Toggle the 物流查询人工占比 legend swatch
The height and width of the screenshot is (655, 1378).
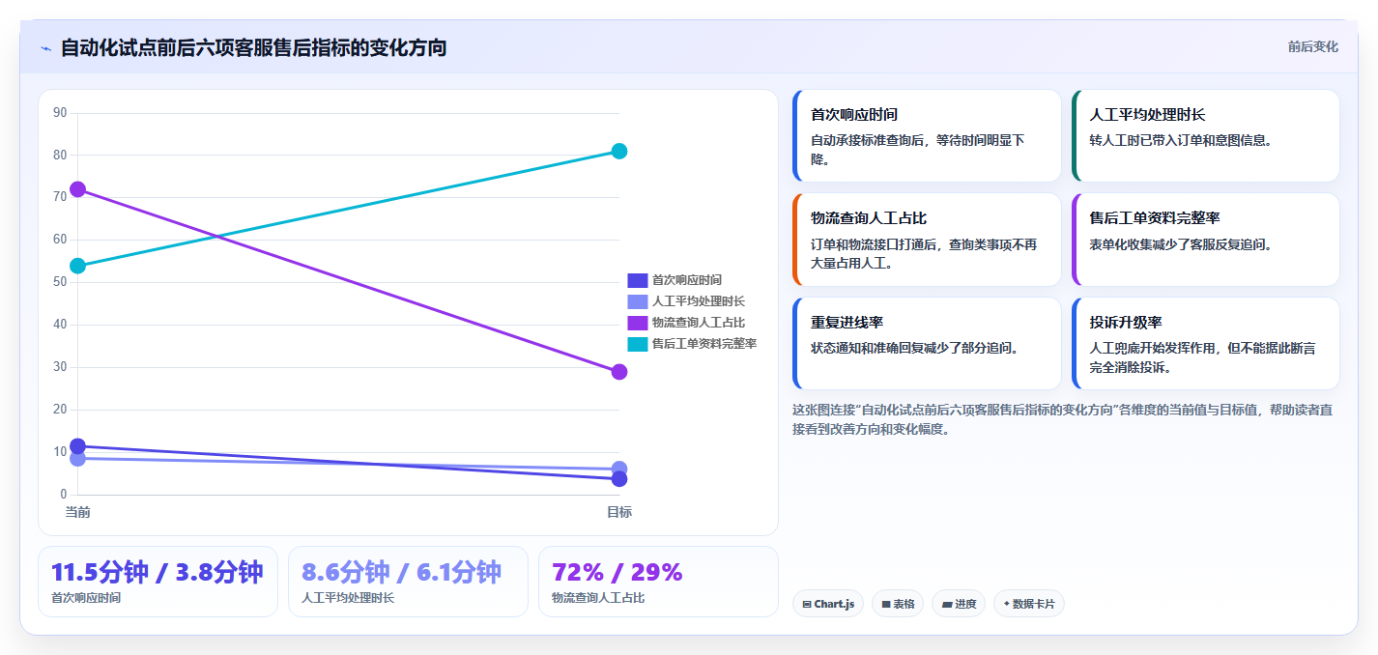tap(637, 323)
